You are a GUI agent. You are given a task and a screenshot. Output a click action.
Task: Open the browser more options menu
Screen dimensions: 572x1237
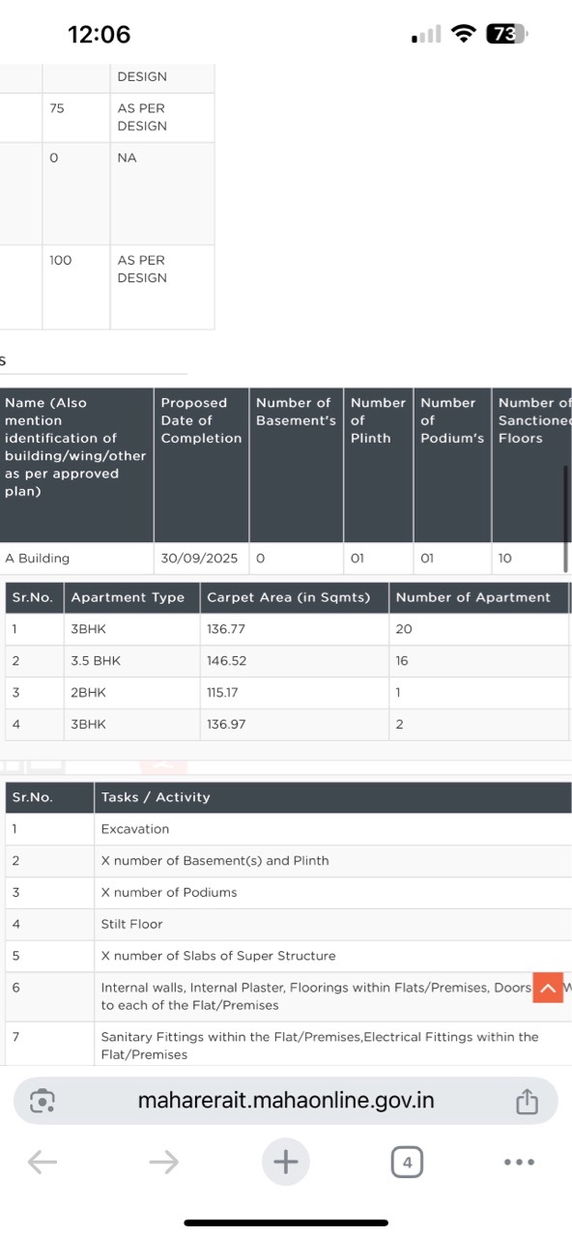click(x=519, y=1163)
